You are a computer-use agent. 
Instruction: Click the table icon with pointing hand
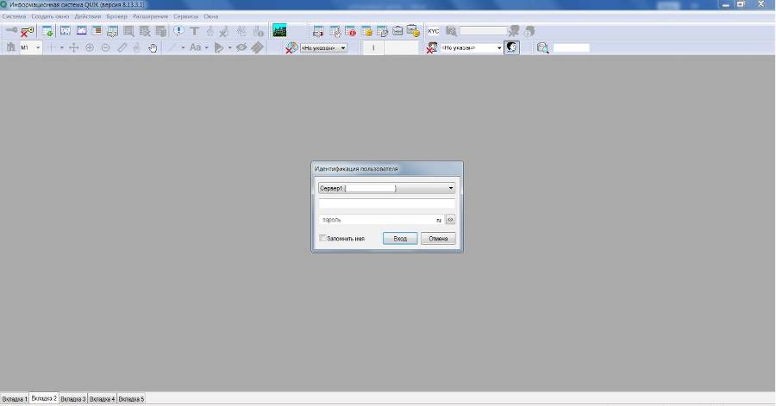(335, 32)
